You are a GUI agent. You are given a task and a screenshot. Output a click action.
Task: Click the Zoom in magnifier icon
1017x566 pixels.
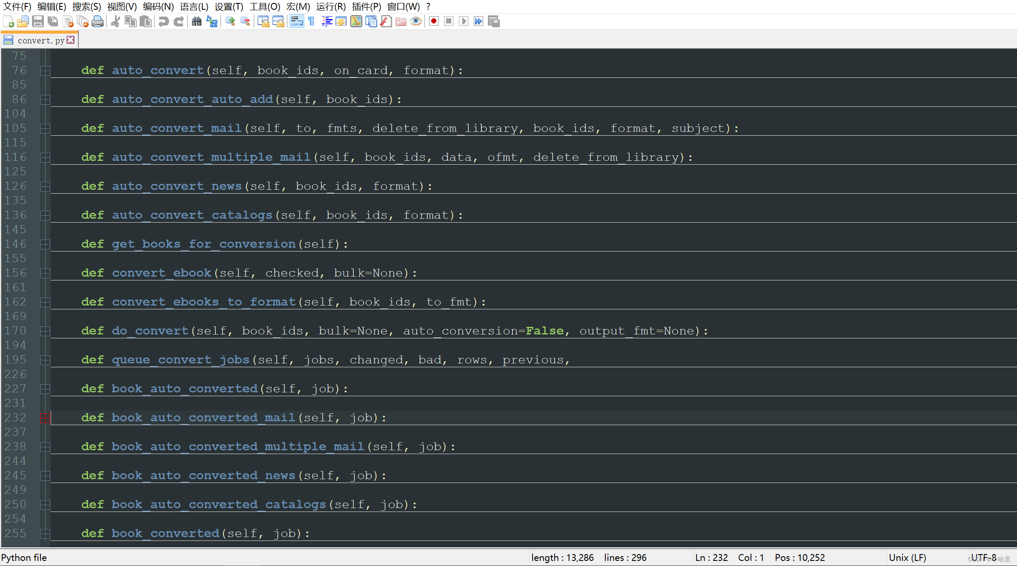click(x=230, y=21)
